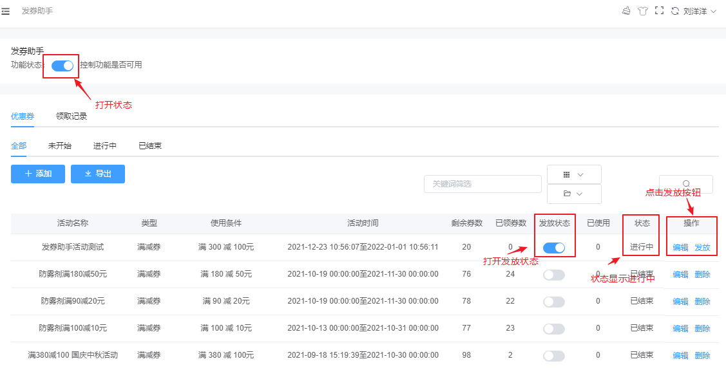
Task: Click the broom clear-cache icon
Action: pos(626,11)
